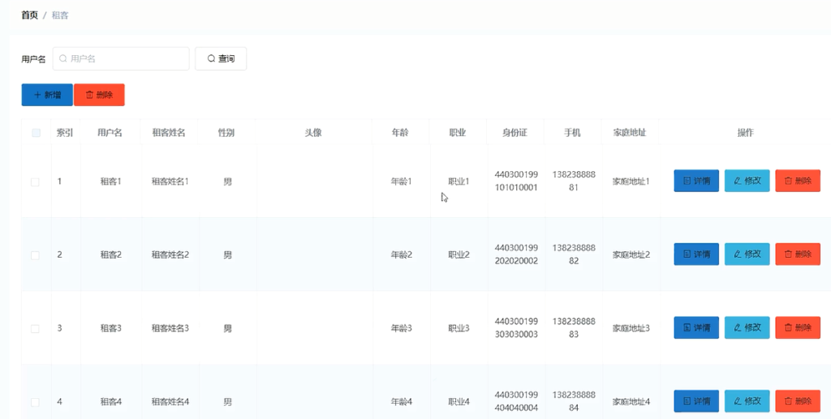Click the 职业1 cell
Viewport: 831px width, 419px height.
pyautogui.click(x=459, y=182)
